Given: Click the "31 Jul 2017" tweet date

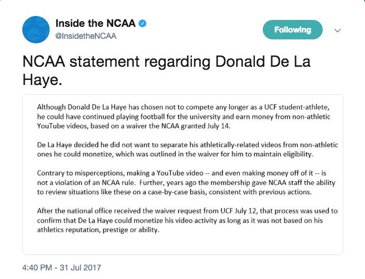Looking at the screenshot, I should point(81,267).
